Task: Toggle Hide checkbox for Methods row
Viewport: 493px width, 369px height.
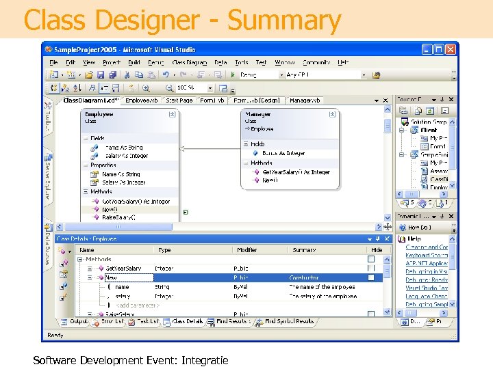Action: click(371, 259)
